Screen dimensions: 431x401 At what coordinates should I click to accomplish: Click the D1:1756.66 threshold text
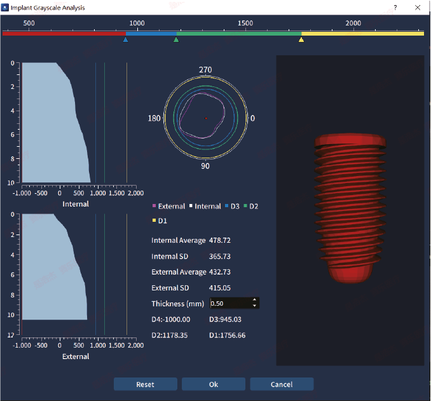228,336
